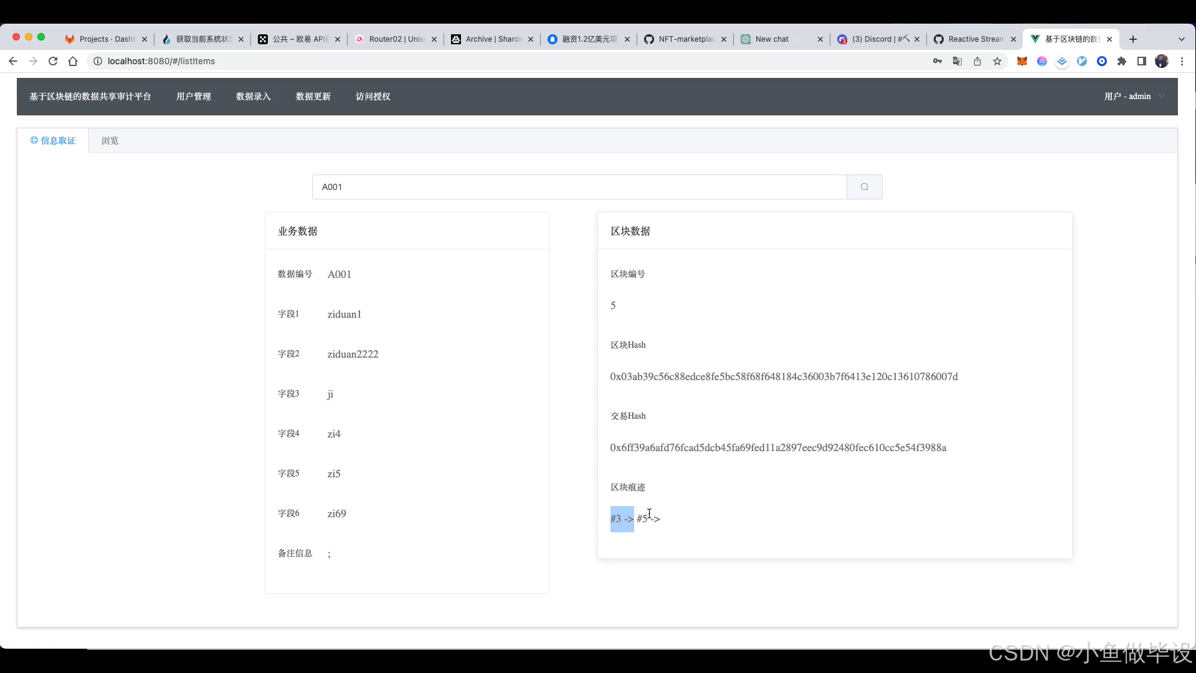This screenshot has height=673, width=1196.
Task: Go to 访问授权 page
Action: 373,97
